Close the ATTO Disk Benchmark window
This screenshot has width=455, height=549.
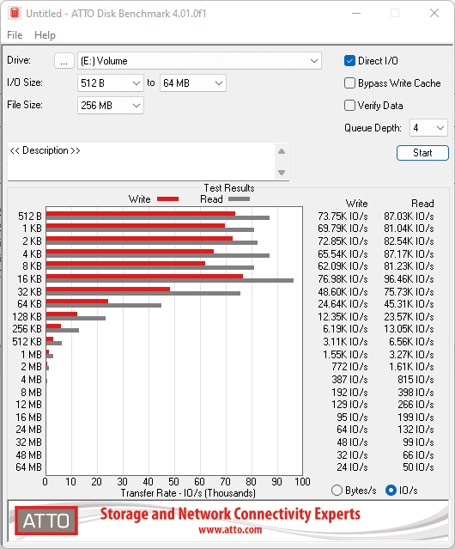434,13
